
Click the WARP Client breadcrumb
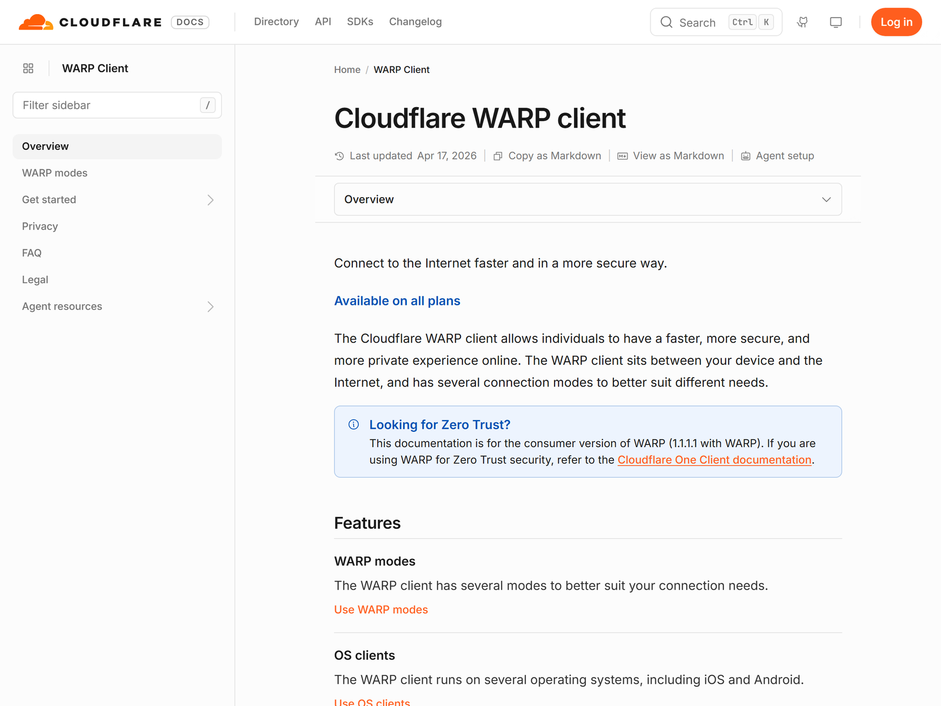point(402,69)
